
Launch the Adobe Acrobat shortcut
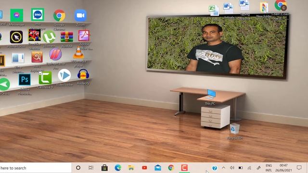point(84,36)
